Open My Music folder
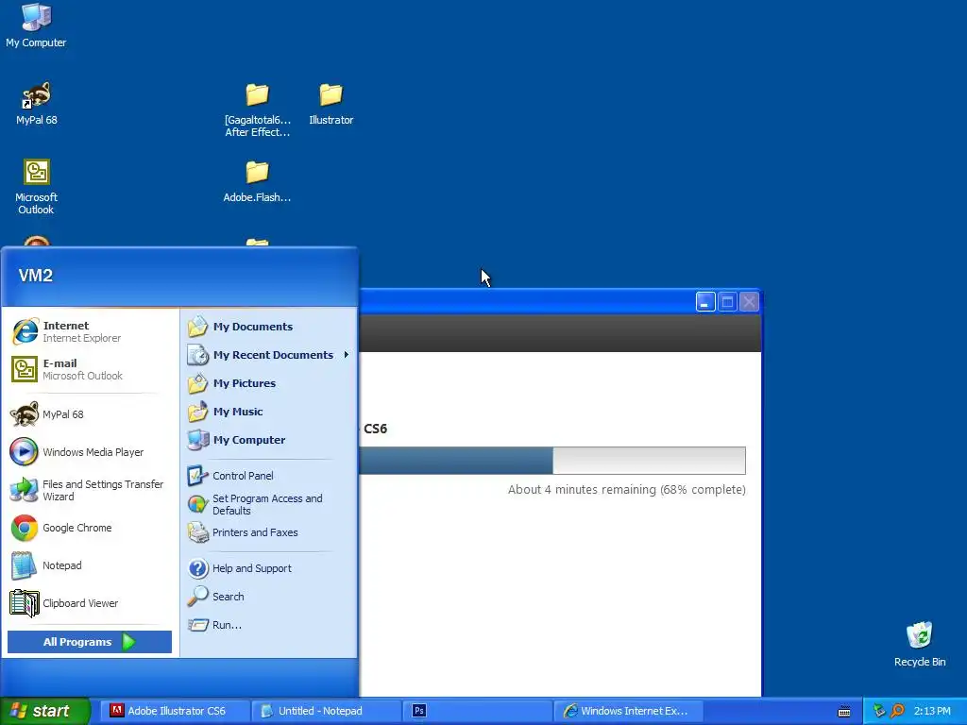This screenshot has width=967, height=725. point(269,412)
